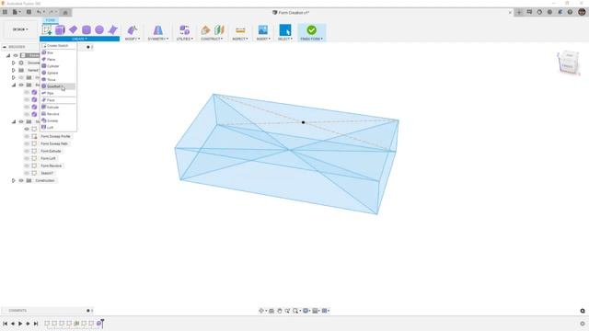Click the Modify Edit Form icon
Viewport: 589px width, 331px height.
132,30
